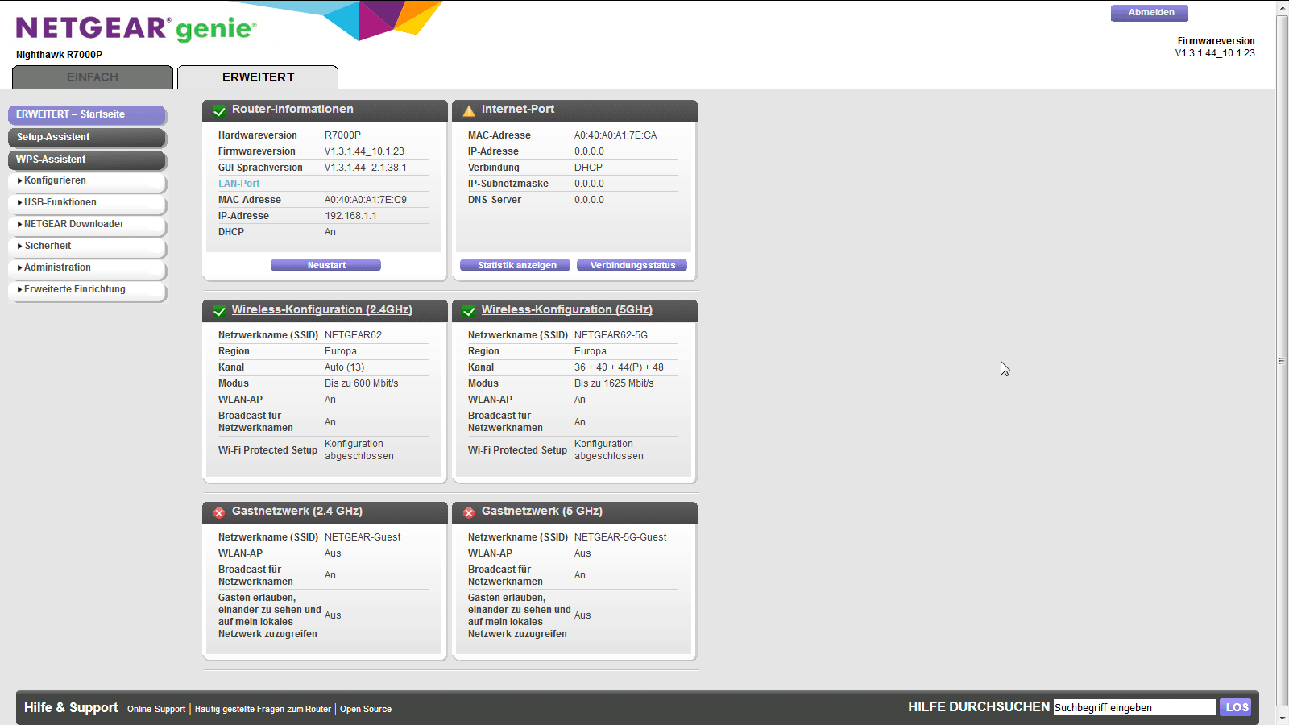
Task: Switch to the EINFACH tab
Action: tap(93, 77)
